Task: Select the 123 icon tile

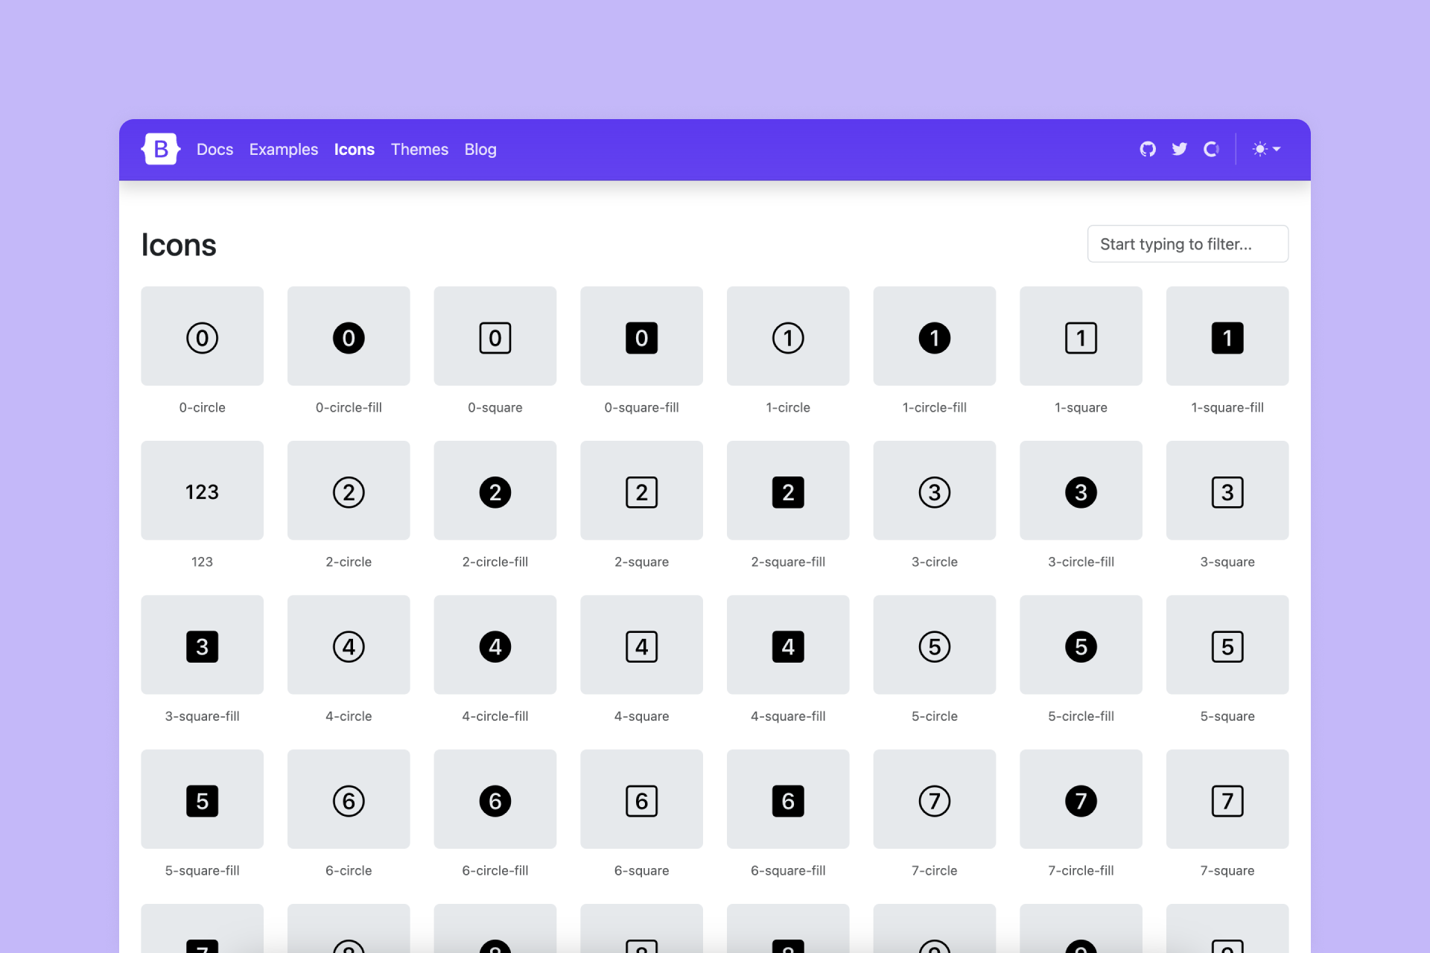Action: [202, 491]
